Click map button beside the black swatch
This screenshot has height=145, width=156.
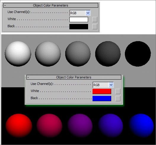95,27
